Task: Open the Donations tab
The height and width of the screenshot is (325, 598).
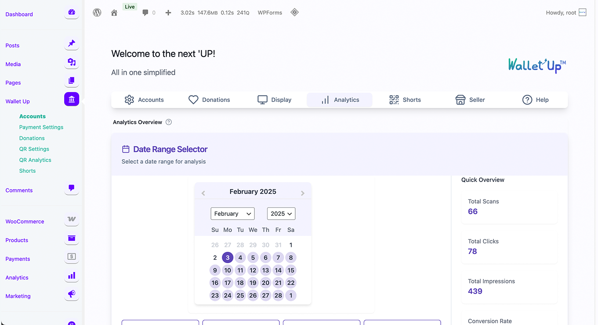Action: [x=209, y=100]
